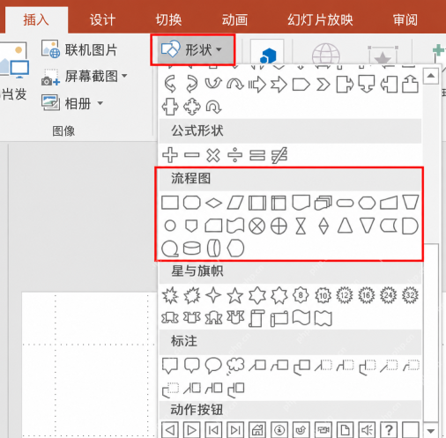The width and height of the screenshot is (446, 438).
Task: Click the shapes gallery scroll-down arrow
Action: click(x=431, y=431)
